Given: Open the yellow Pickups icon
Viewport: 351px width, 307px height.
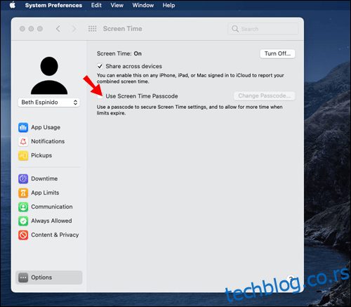Looking at the screenshot, I should (x=23, y=155).
